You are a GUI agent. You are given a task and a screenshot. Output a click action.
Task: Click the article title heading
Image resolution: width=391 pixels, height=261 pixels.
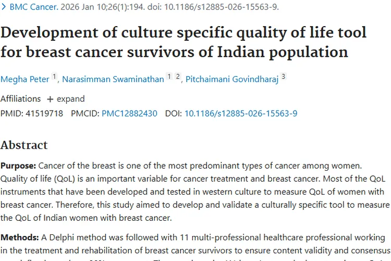tap(184, 42)
